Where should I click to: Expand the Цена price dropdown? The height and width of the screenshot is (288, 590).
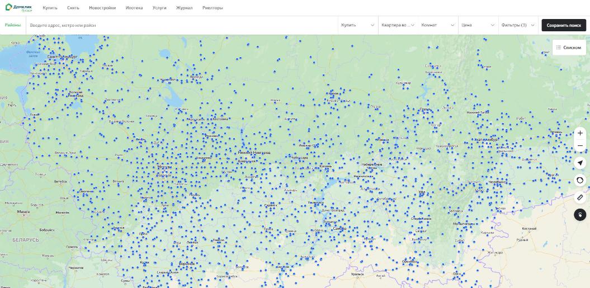coord(478,25)
